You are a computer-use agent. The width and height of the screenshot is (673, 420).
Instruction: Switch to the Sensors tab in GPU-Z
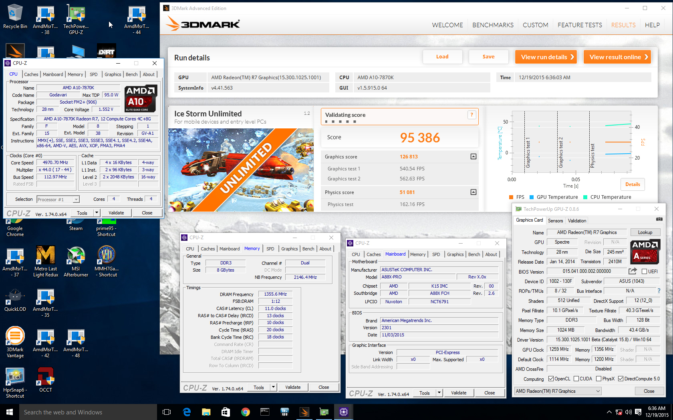click(x=555, y=221)
